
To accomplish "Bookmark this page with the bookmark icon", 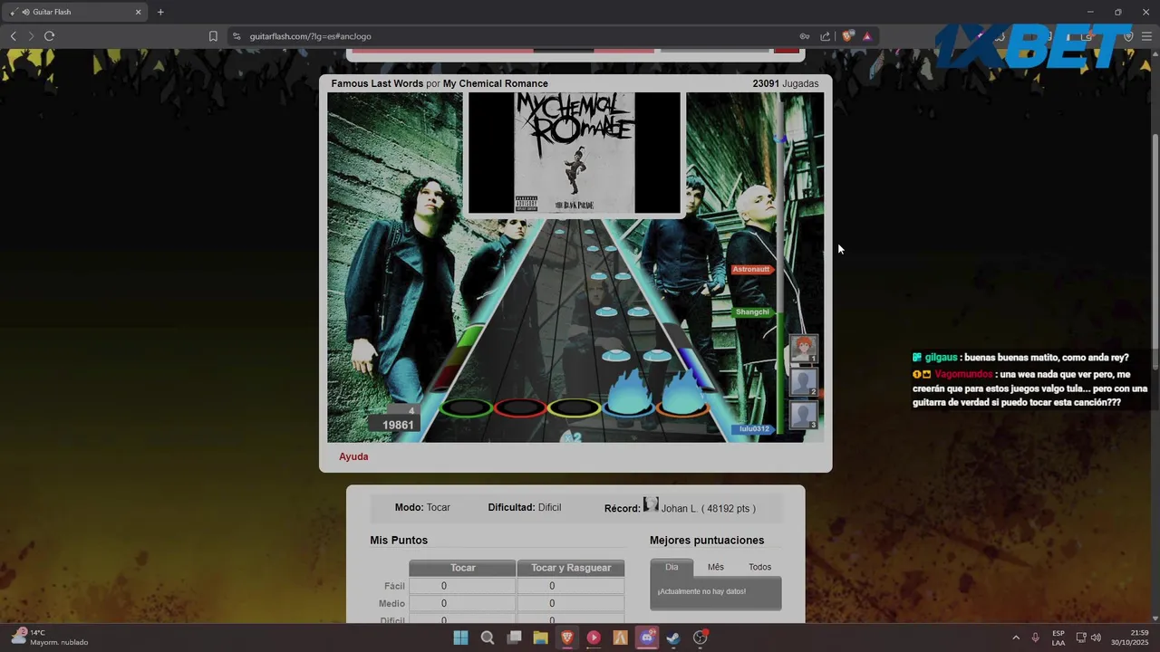I will 213,36.
